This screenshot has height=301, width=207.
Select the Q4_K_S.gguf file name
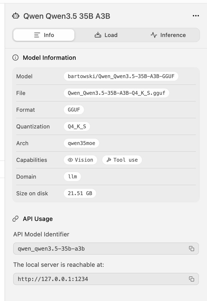[117, 93]
